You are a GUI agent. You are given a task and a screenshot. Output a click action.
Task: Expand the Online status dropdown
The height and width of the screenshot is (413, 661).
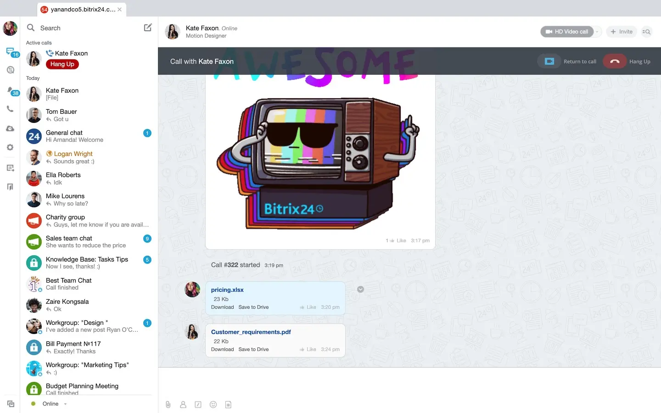pos(65,404)
